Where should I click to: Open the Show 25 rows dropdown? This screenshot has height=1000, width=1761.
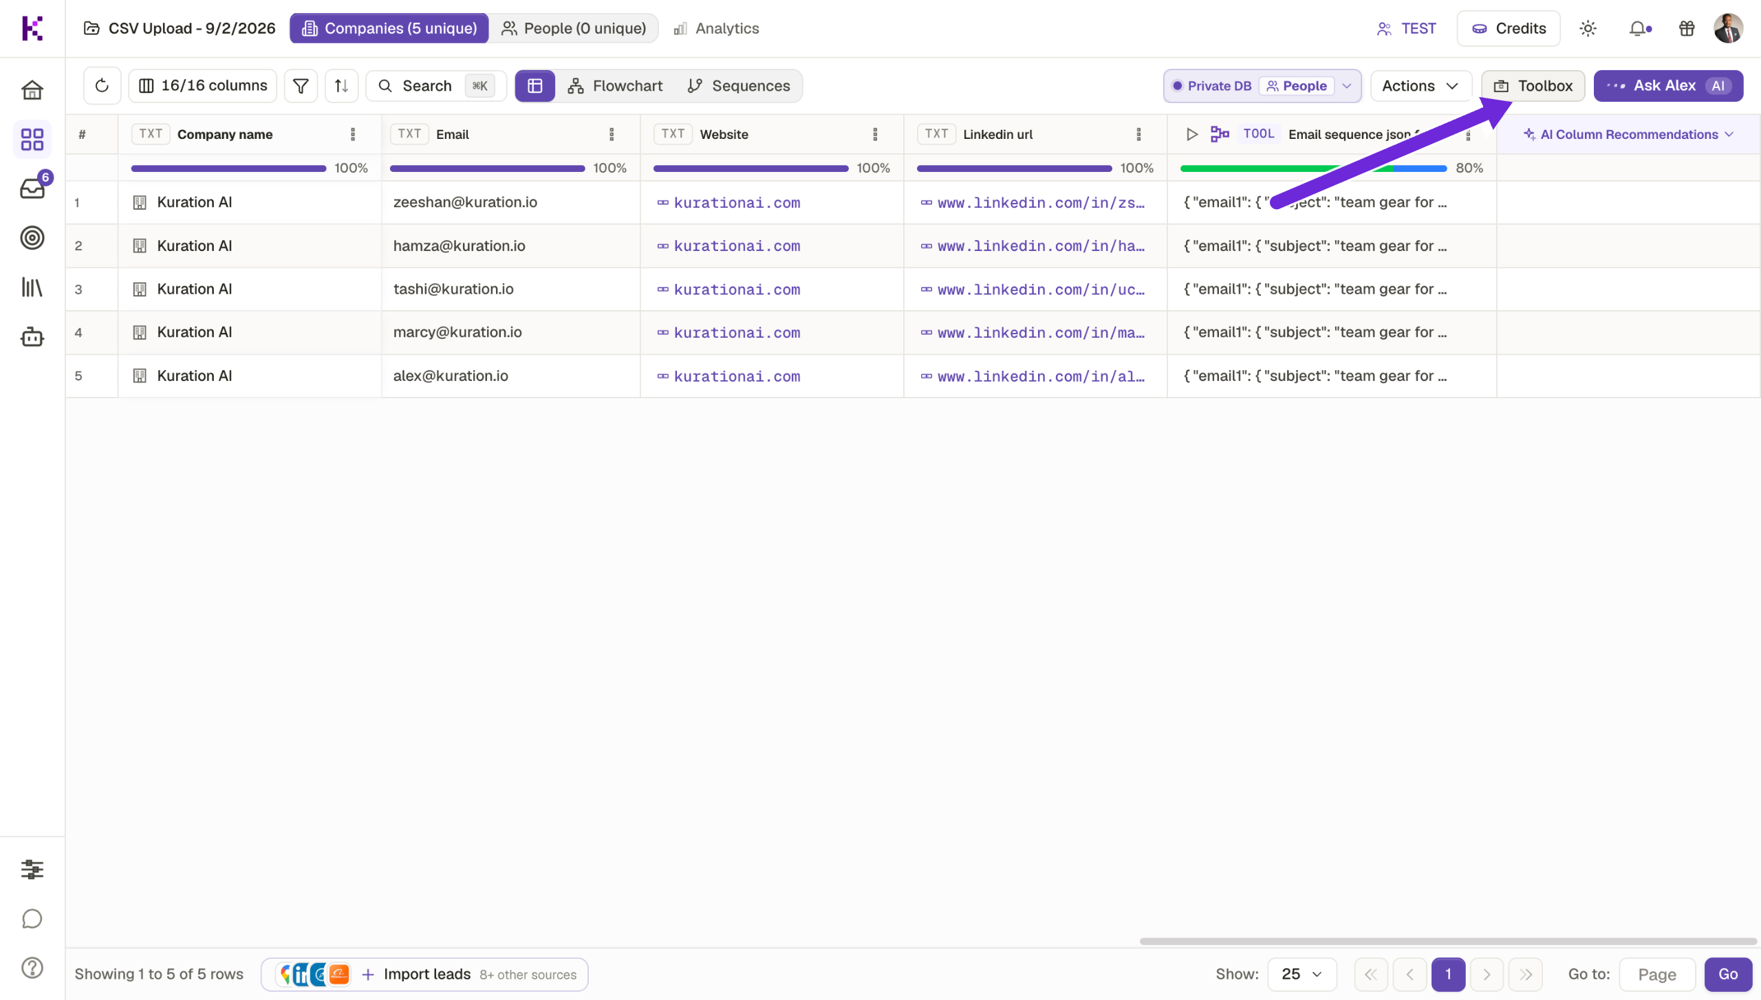[x=1302, y=974]
